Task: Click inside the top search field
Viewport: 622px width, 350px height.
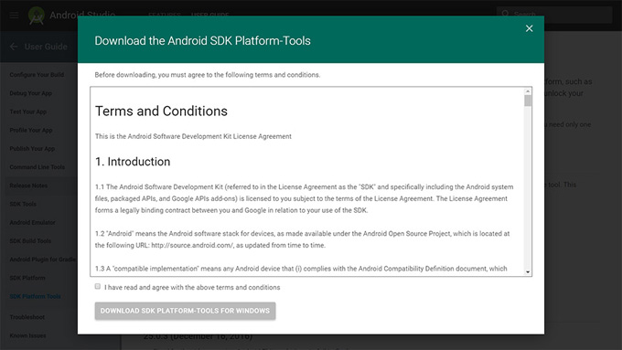Action: click(x=554, y=15)
